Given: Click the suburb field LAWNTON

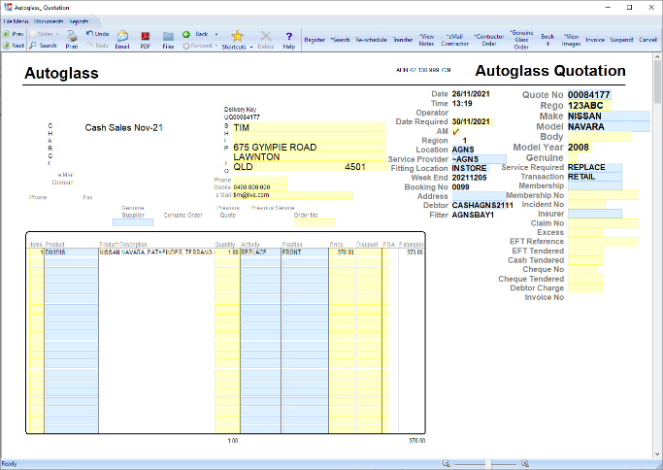Looking at the screenshot, I should pyautogui.click(x=309, y=157).
